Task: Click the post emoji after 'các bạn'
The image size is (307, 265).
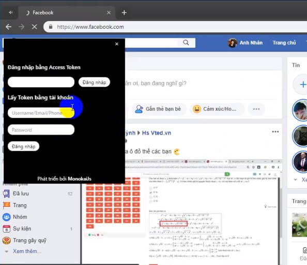Action: (177, 152)
